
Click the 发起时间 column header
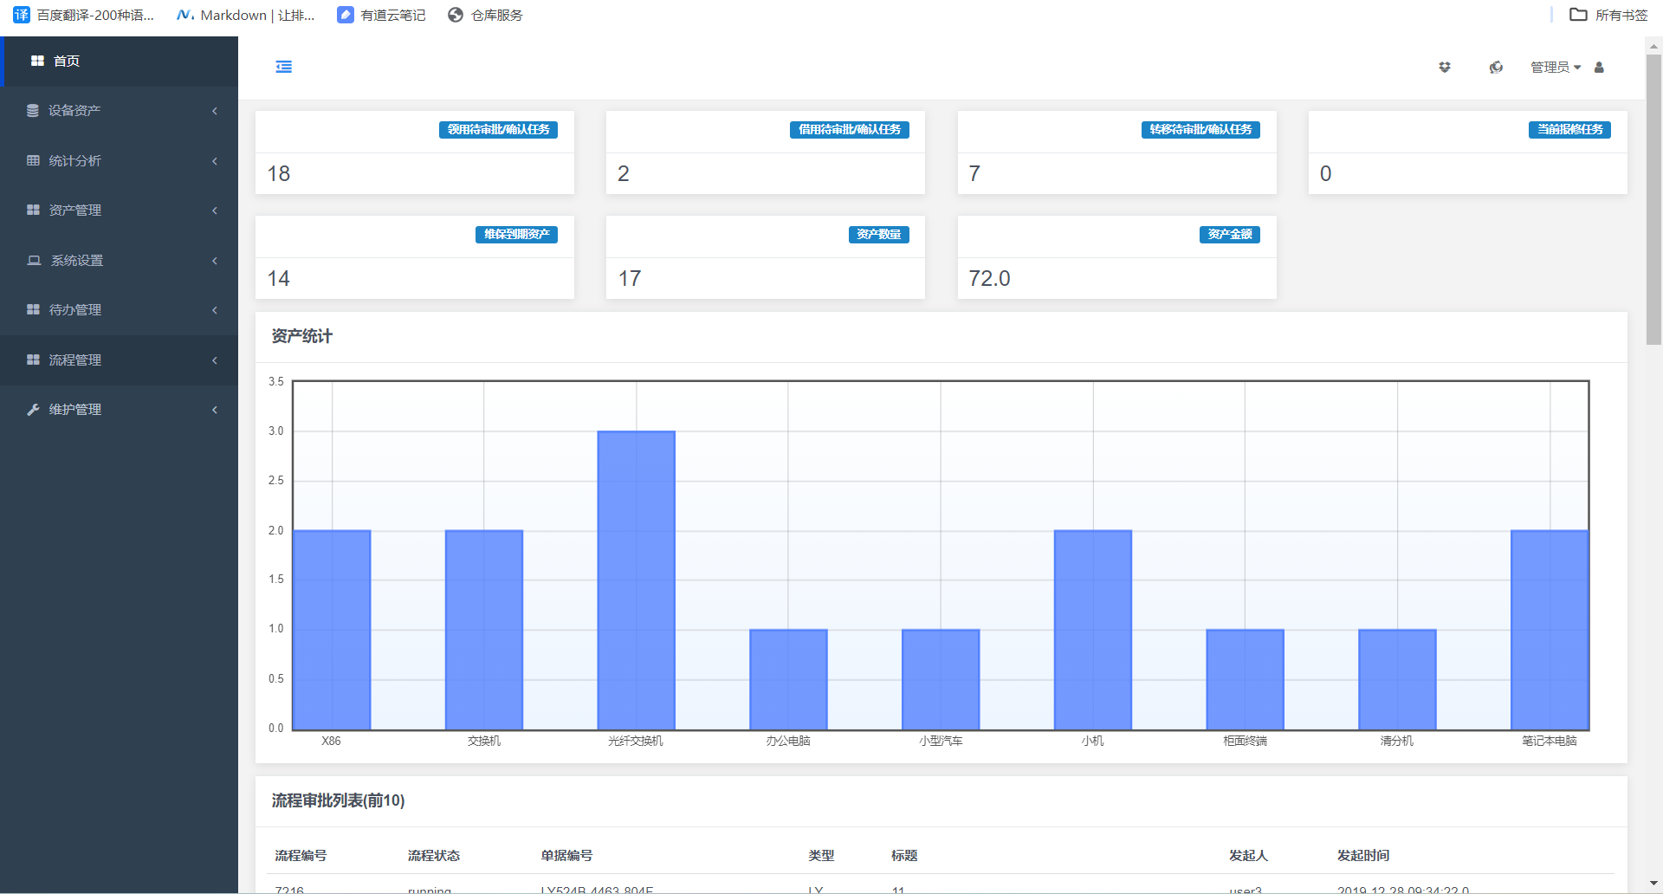[x=1363, y=855]
